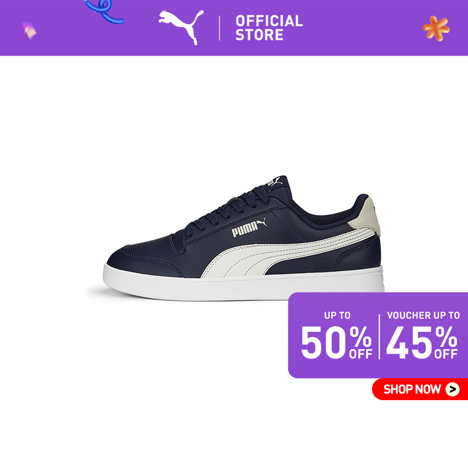Click the VOUCHER UP TO 45% OFF offer

[423, 336]
